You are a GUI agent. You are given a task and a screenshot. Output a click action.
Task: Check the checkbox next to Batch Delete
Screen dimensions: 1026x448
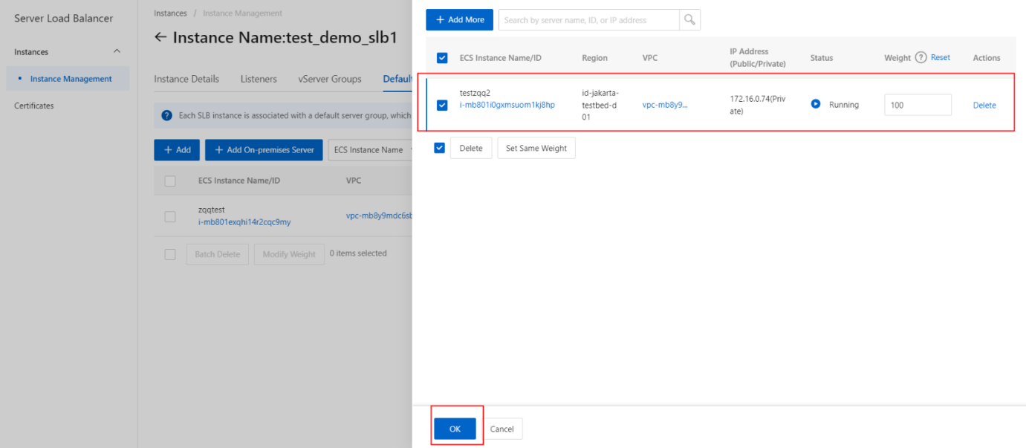170,254
